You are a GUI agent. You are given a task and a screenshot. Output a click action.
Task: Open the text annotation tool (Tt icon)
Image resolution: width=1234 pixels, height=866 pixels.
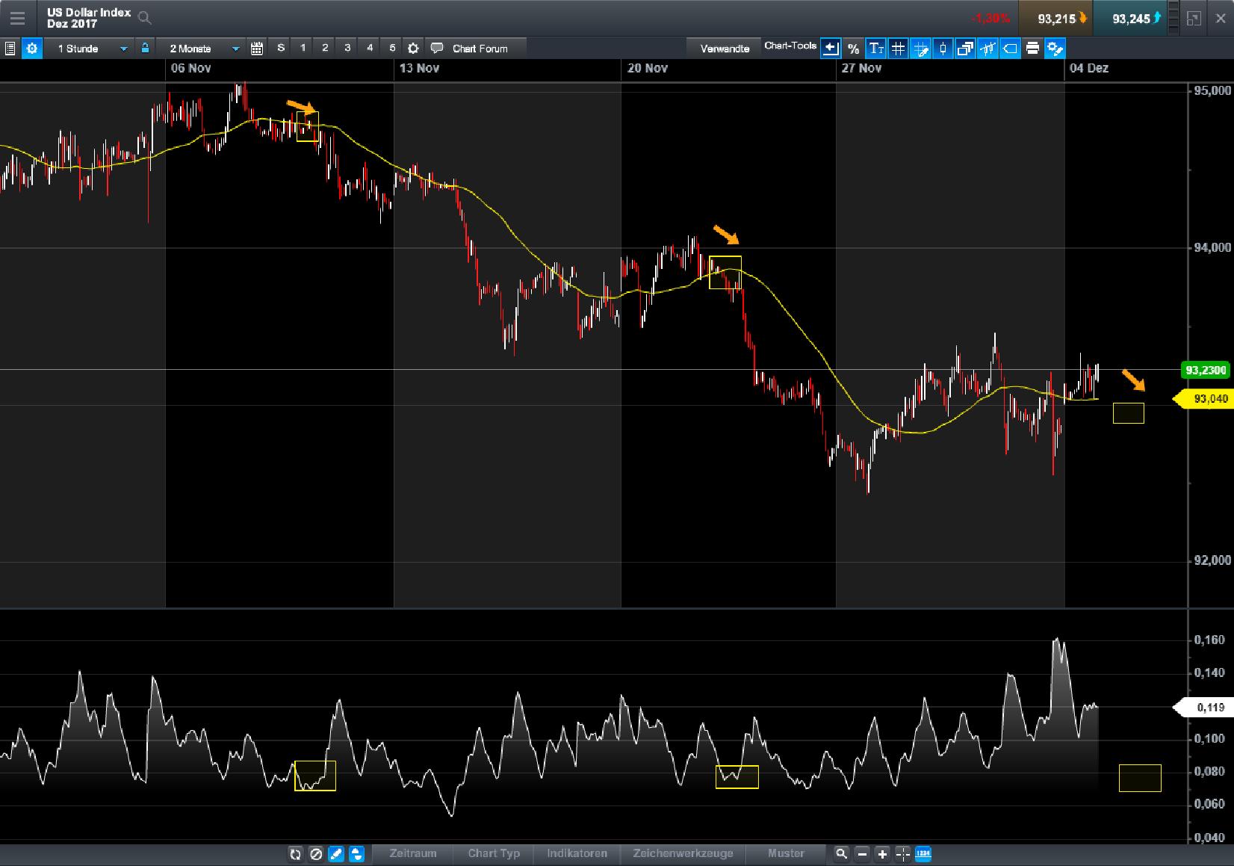pos(875,48)
